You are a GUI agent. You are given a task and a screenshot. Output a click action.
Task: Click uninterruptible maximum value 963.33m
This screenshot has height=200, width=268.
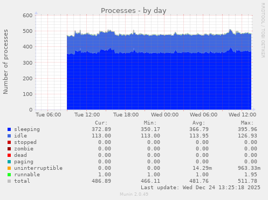pos(249,168)
